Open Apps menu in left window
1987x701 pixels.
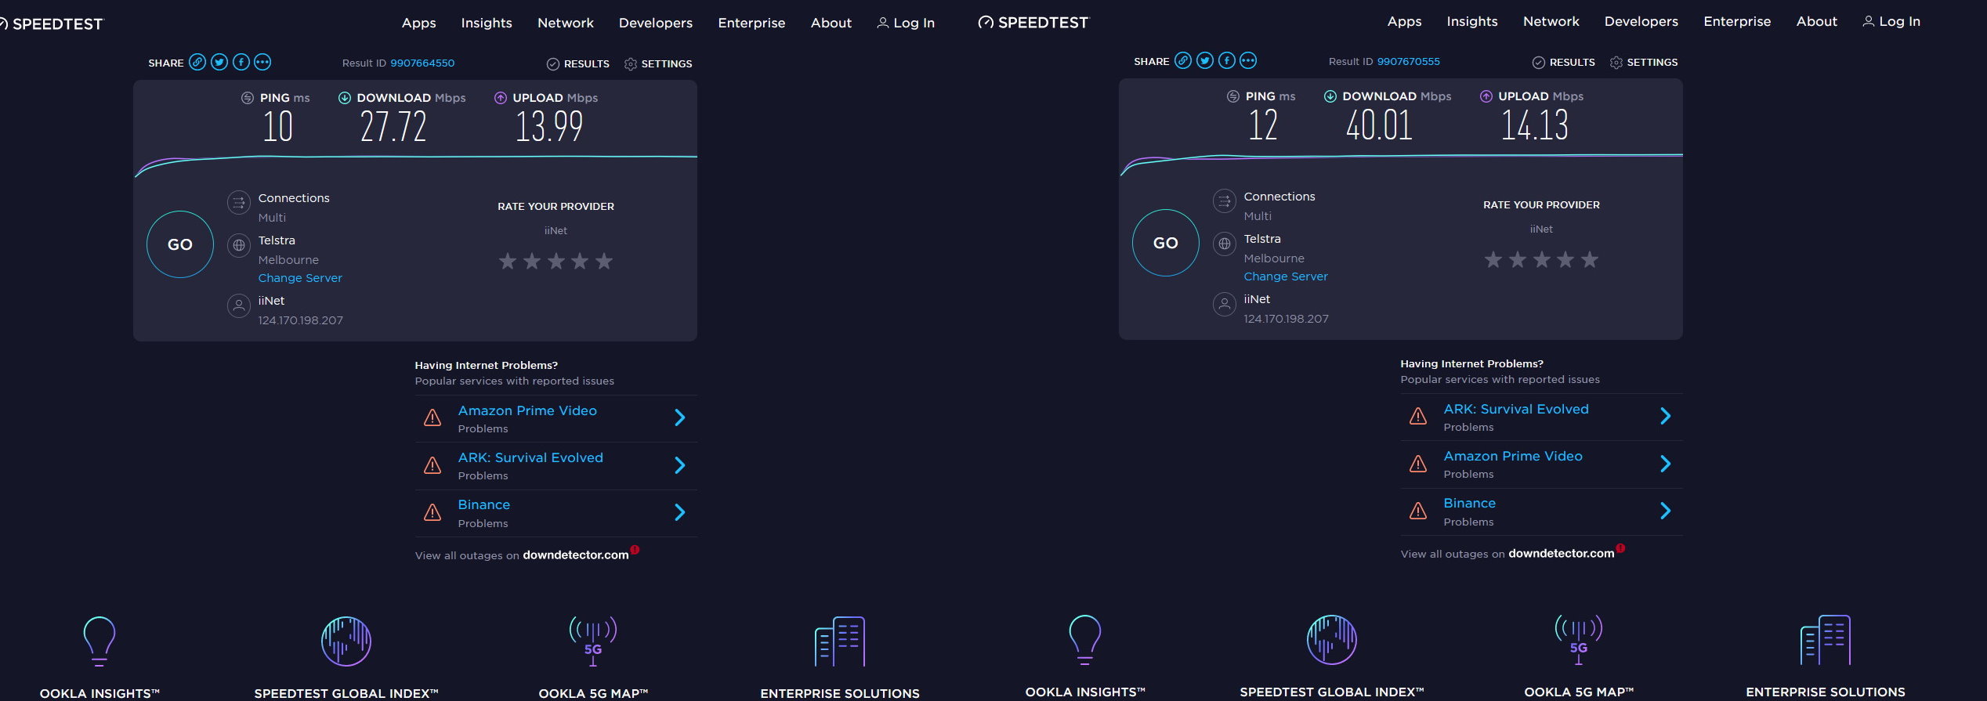419,23
